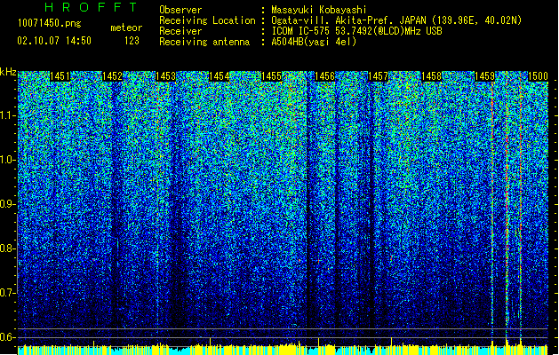This screenshot has height=355, width=559.
Task: Click the 1458 time marker
Action: [x=431, y=76]
